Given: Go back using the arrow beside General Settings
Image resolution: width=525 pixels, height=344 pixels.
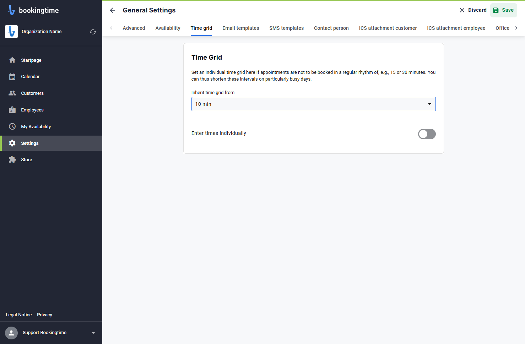Looking at the screenshot, I should (113, 10).
